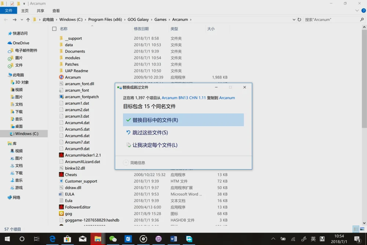Open Word from the taskbar
Image resolution: width=367 pixels, height=245 pixels.
pos(174,239)
